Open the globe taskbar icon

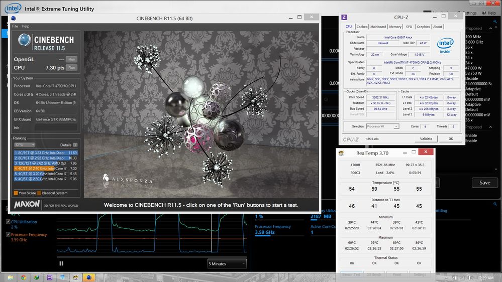pos(37,277)
